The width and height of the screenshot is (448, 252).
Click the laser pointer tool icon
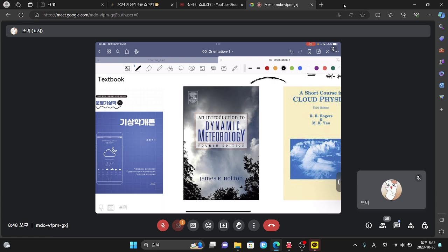point(234,68)
